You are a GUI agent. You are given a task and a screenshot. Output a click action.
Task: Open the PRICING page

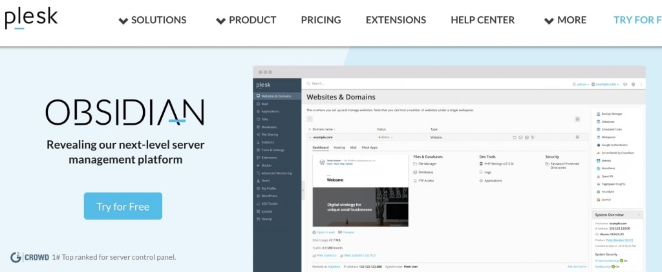[x=321, y=20]
